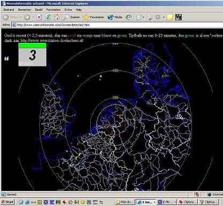Viewport: 223px width, 206px height.
Task: Open the Favorieten star button
Action: pos(94,17)
